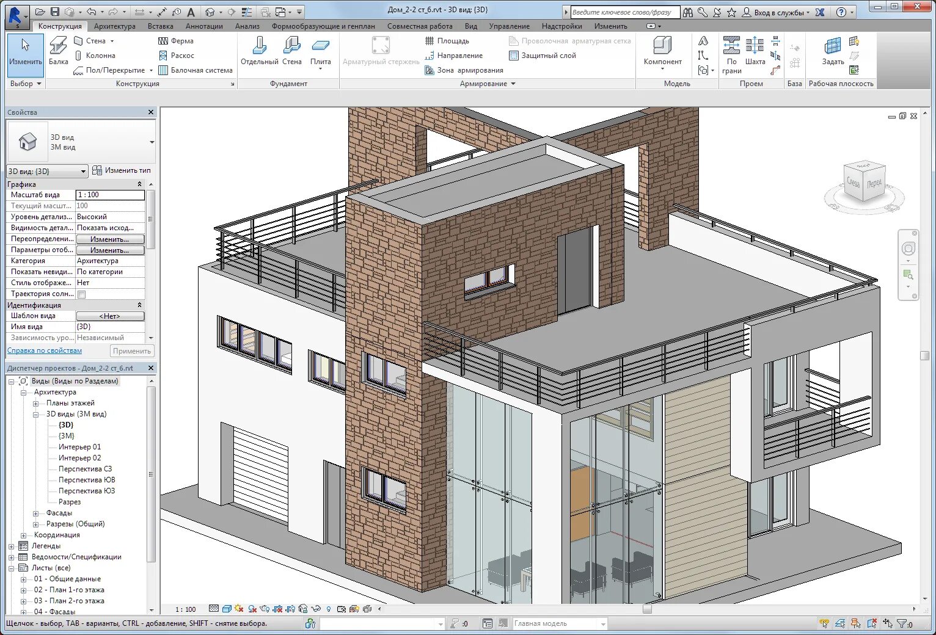The width and height of the screenshot is (936, 635).
Task: Toggle select pinned elements icon in status bar
Action: (x=855, y=623)
